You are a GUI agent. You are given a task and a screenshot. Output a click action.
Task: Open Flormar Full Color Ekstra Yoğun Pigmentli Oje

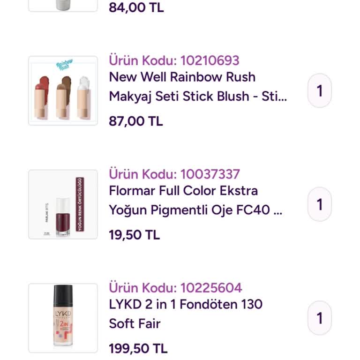pyautogui.click(x=195, y=200)
